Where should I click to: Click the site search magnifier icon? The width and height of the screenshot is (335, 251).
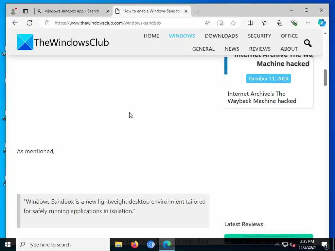tap(308, 43)
